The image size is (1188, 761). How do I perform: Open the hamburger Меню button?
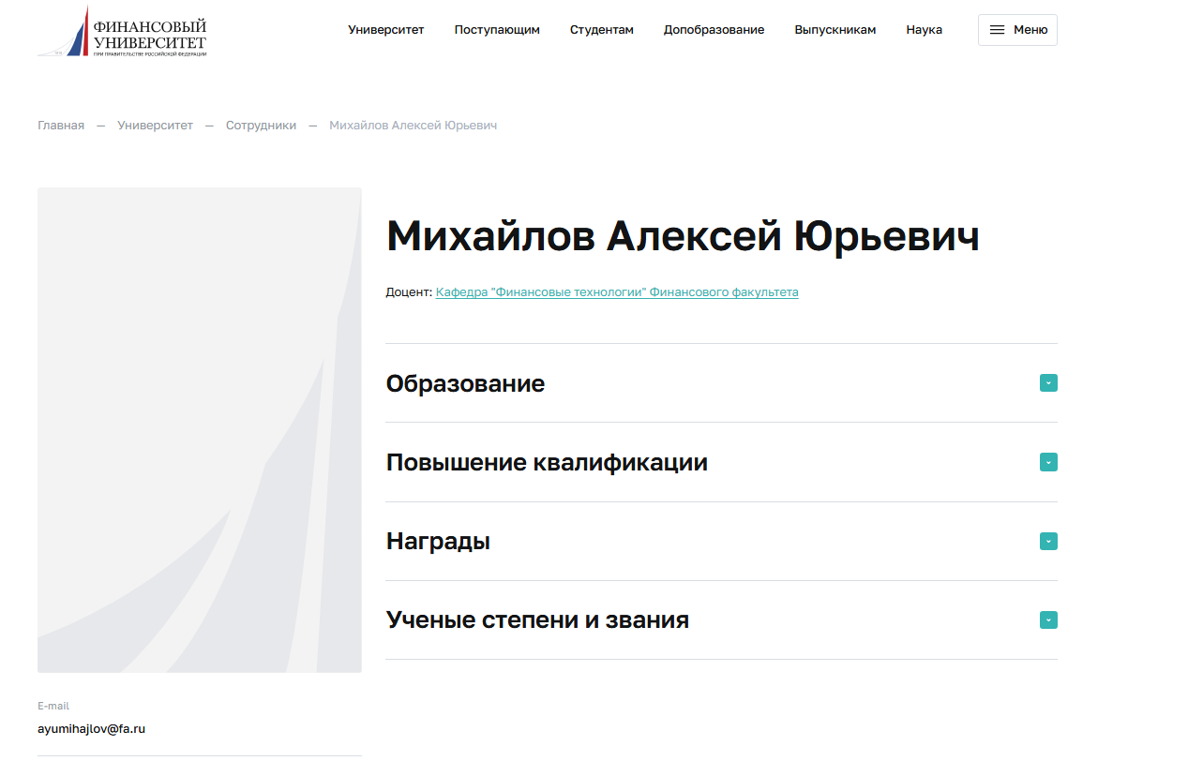pyautogui.click(x=1017, y=30)
